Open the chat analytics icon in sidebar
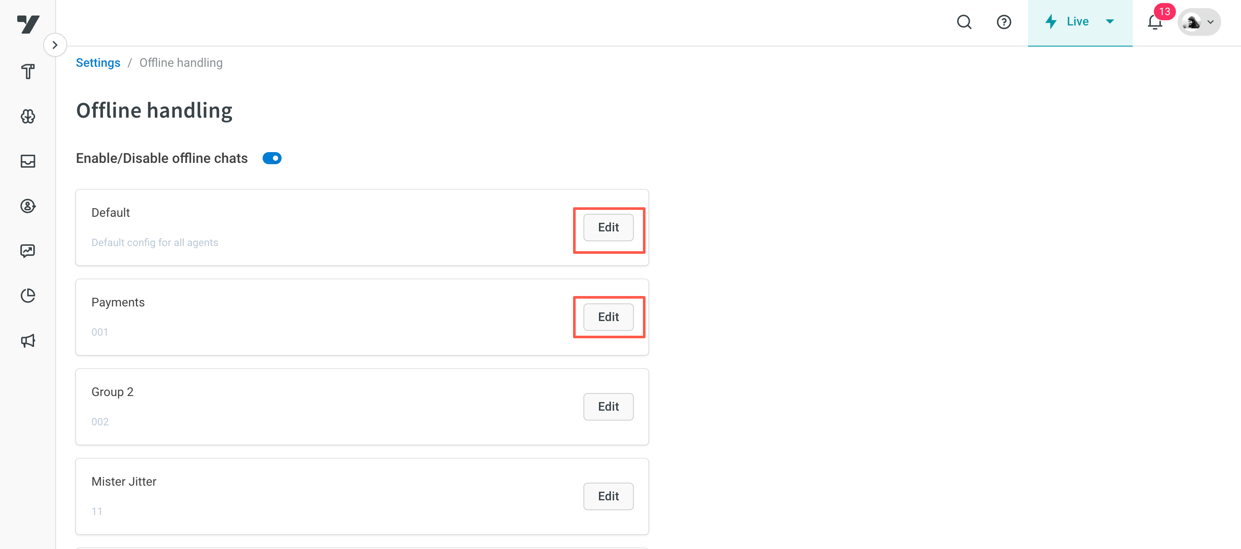 tap(28, 250)
